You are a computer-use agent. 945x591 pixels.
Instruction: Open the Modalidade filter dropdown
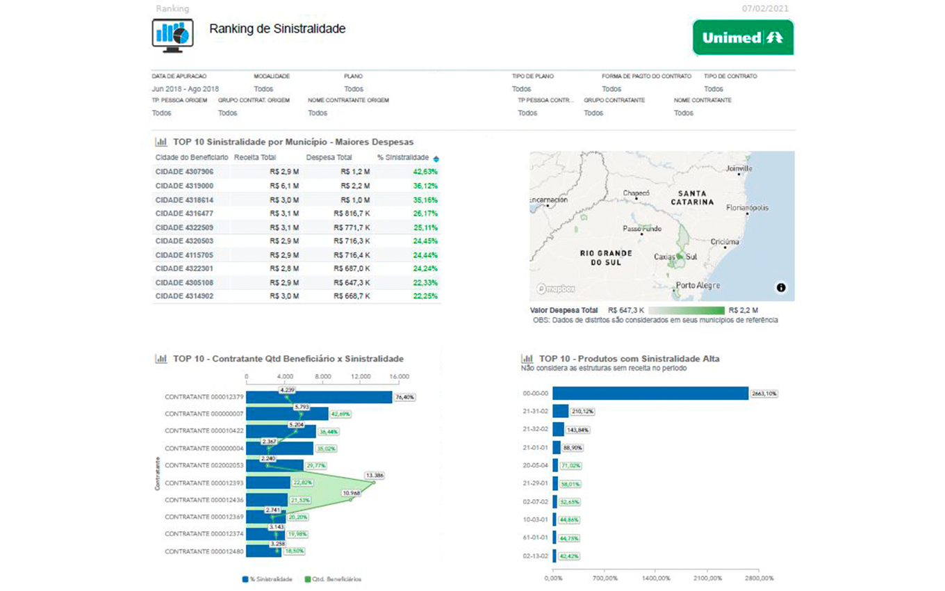pyautogui.click(x=263, y=89)
